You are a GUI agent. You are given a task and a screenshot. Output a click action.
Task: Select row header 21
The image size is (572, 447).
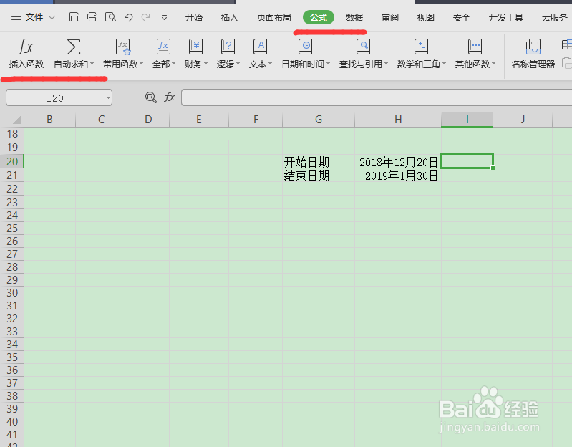[x=12, y=176]
